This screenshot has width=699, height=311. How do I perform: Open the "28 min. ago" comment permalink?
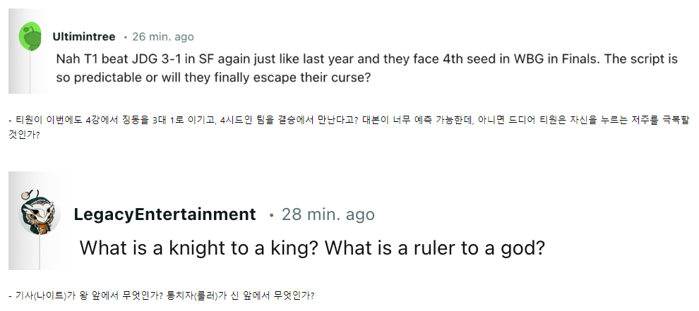(328, 214)
